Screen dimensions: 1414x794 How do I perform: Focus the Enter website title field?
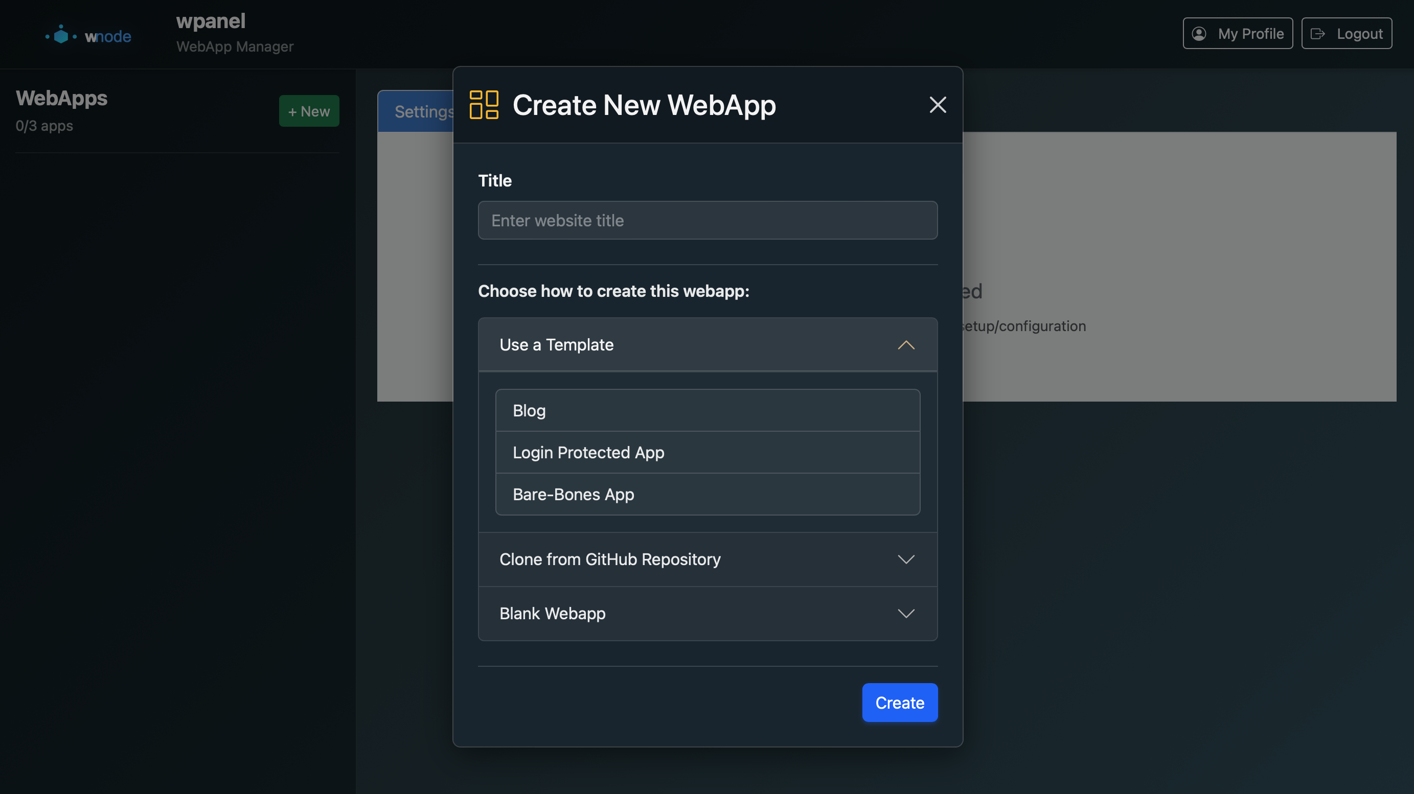pos(707,220)
